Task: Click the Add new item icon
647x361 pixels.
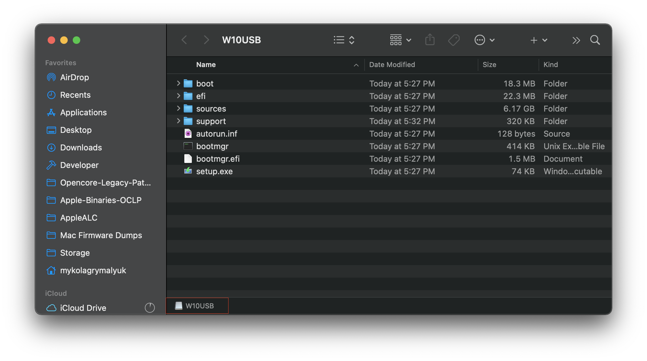Action: click(534, 39)
